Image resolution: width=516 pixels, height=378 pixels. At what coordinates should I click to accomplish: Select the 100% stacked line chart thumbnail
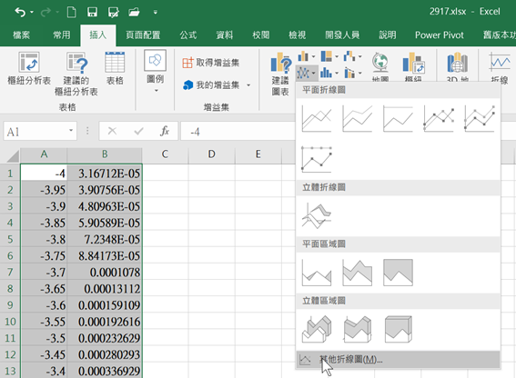click(x=398, y=118)
